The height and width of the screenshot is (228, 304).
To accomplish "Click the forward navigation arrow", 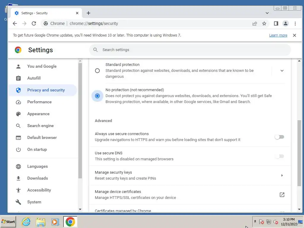I will coord(24,23).
